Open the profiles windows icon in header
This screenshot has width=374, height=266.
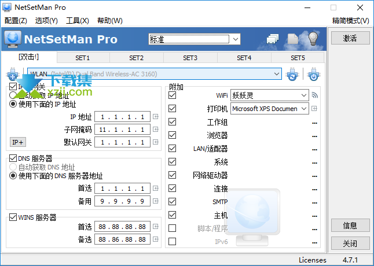pyautogui.click(x=273, y=39)
